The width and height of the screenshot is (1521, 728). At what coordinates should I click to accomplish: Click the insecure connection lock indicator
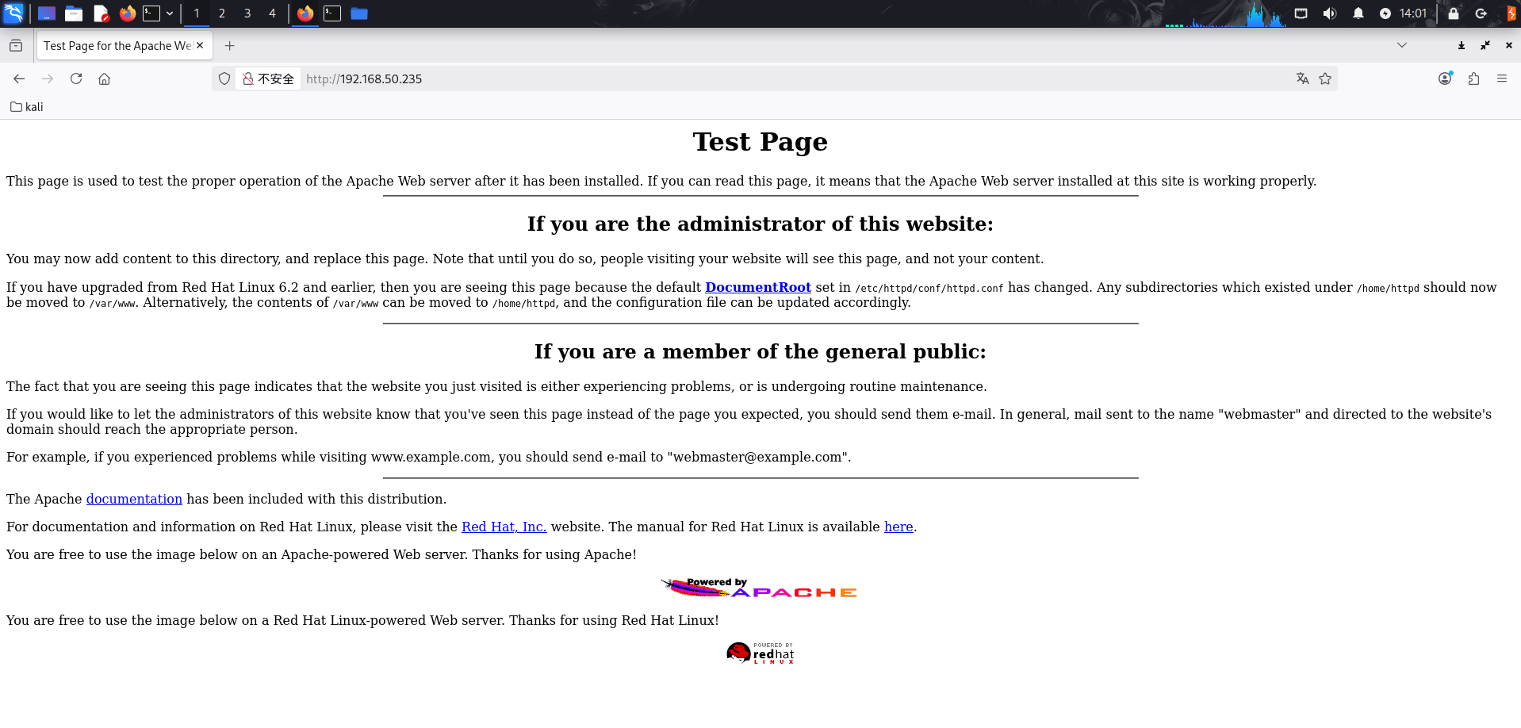[269, 79]
